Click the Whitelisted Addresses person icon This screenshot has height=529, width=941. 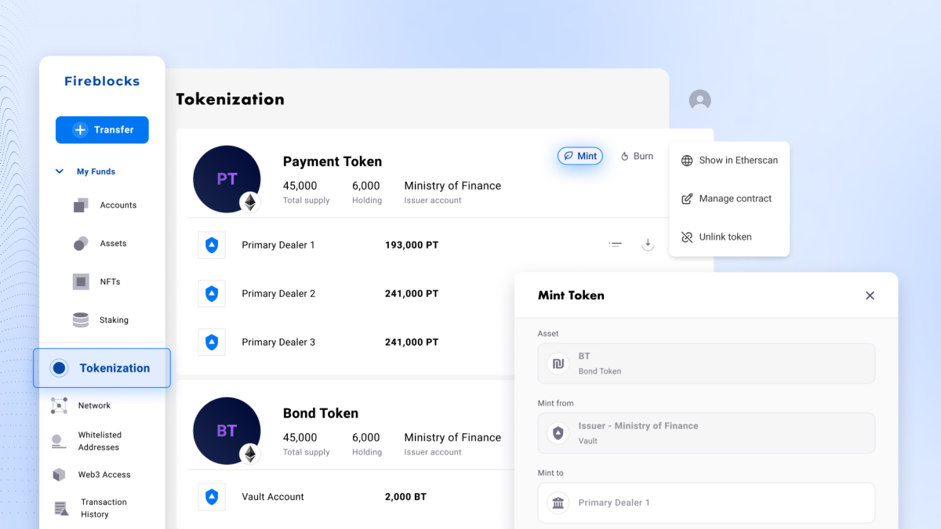[59, 441]
